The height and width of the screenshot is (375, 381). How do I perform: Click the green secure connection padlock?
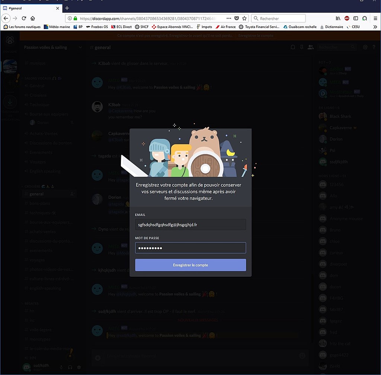75,19
